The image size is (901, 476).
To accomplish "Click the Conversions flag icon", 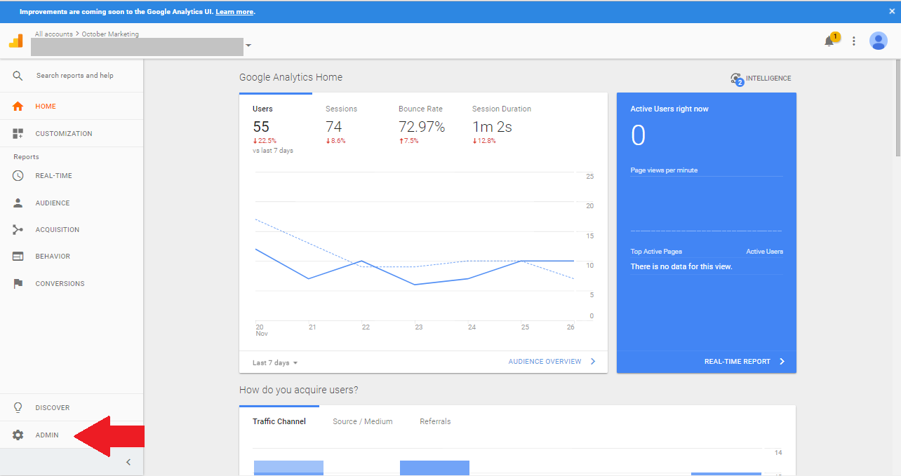I will (x=18, y=284).
